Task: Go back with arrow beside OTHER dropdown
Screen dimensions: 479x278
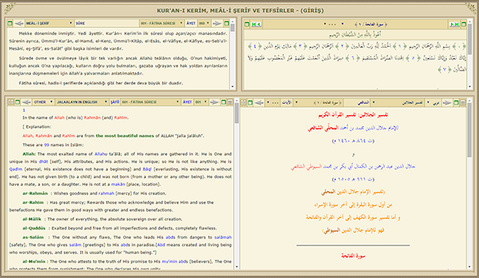Action: (x=26, y=102)
